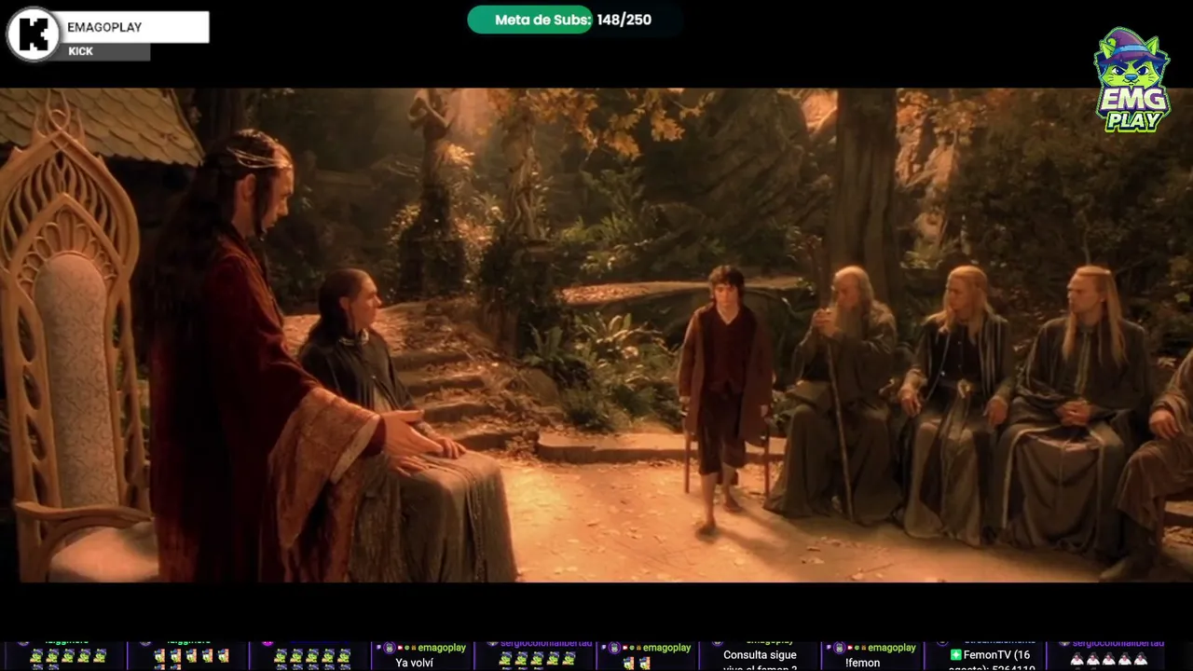Open the EMAGOPLAY channel name
1193x671 pixels.
pos(104,27)
